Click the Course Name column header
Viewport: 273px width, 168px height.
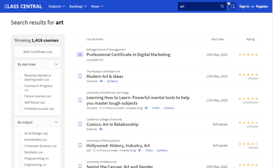[x=95, y=39]
